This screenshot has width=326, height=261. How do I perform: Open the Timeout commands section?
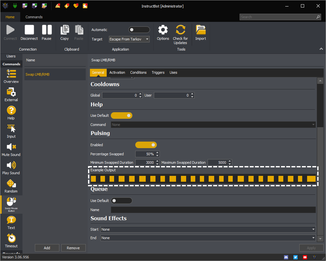11,241
